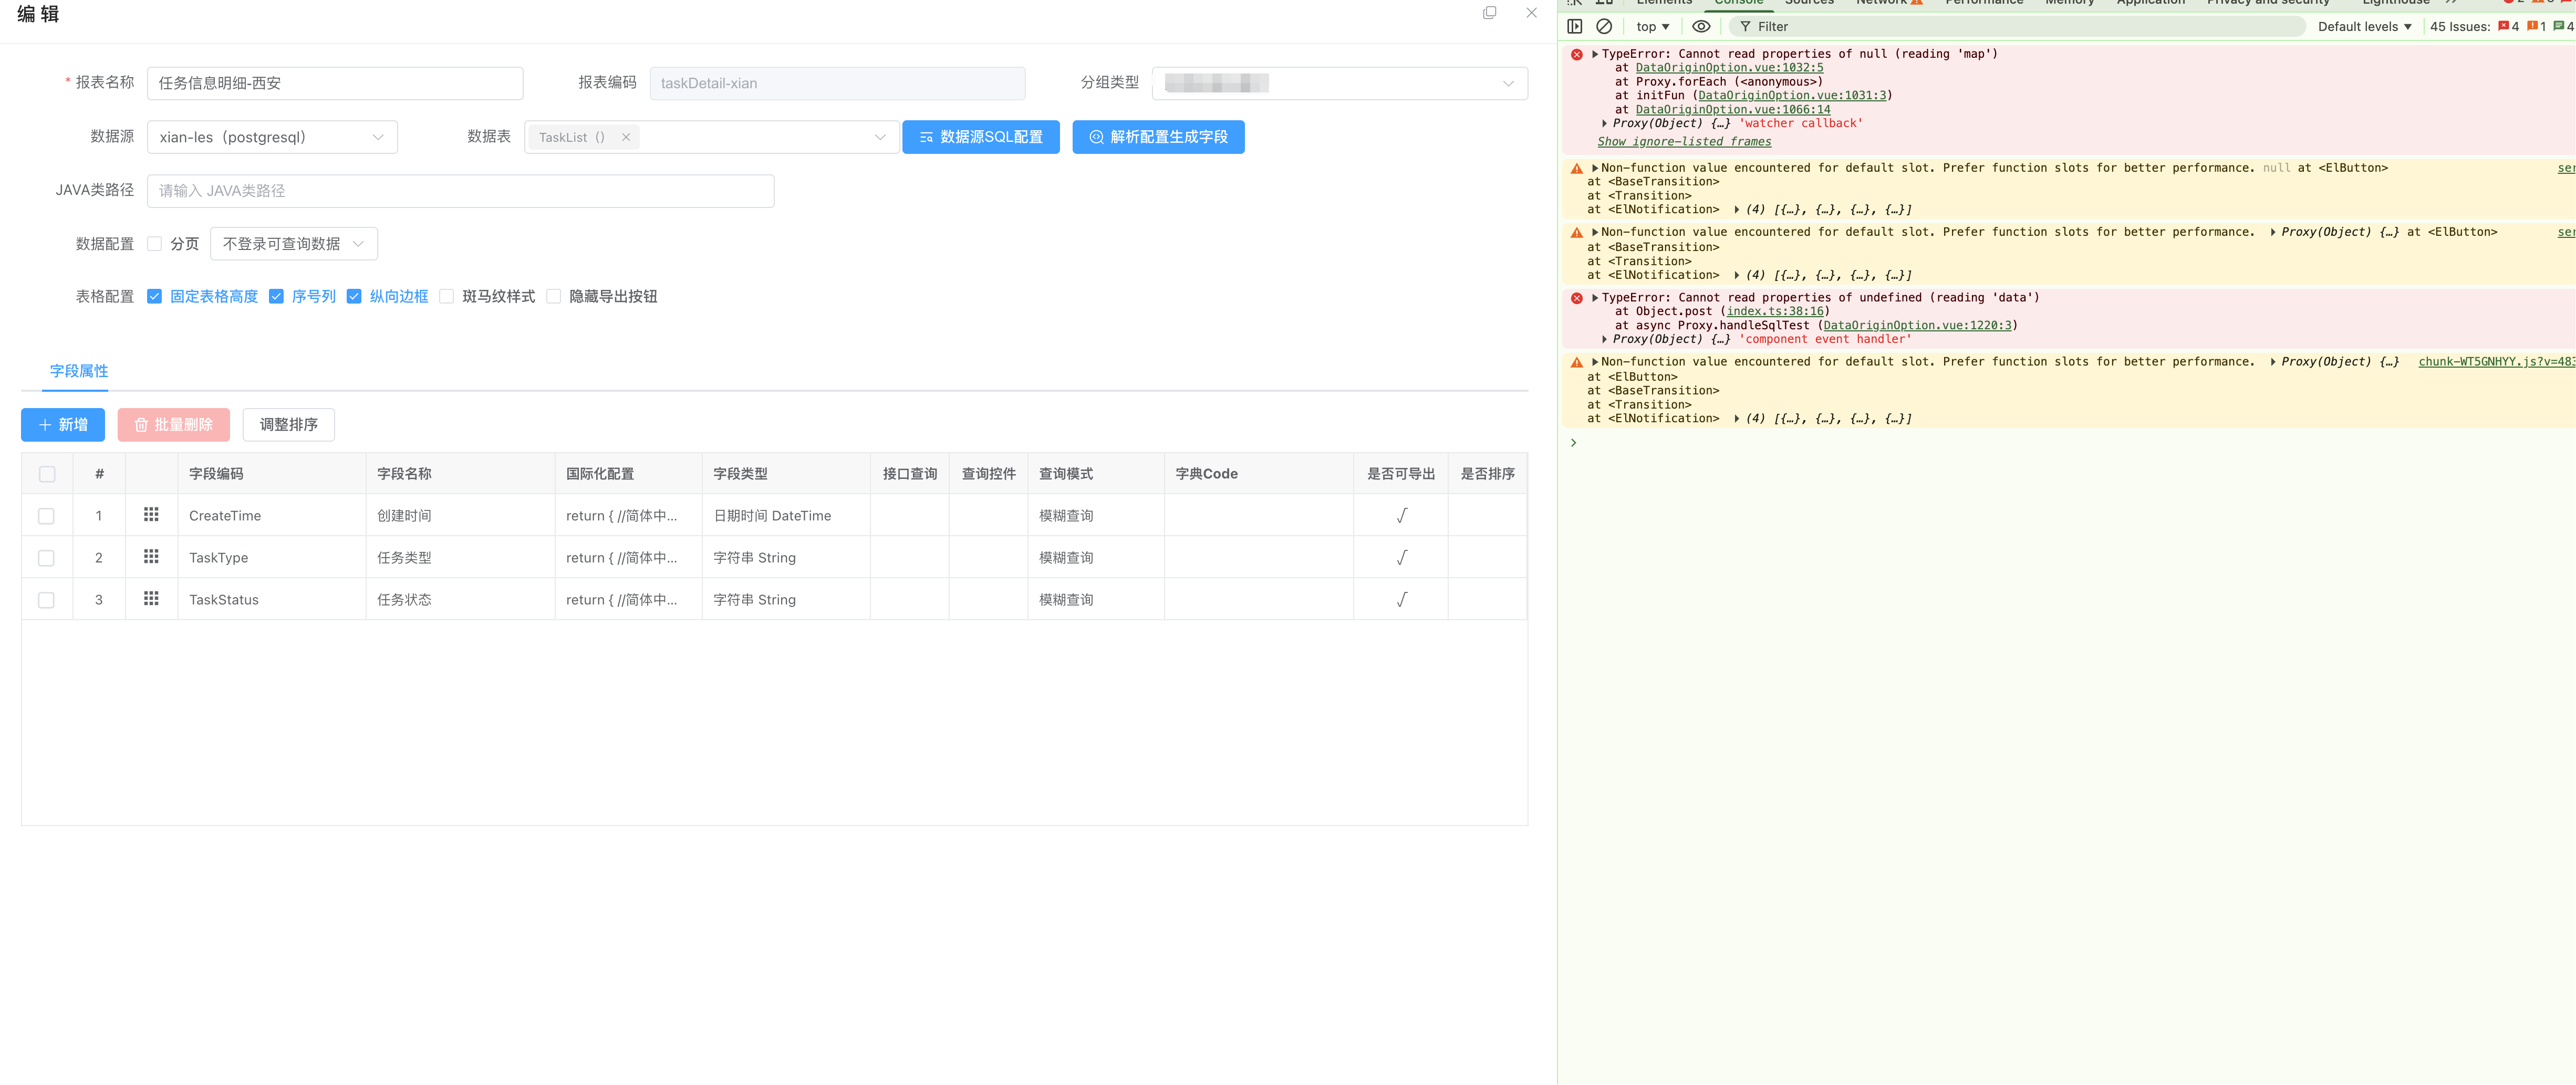This screenshot has width=2576, height=1085.
Task: Uncheck the 固定表格高度 checkbox
Action: pos(155,297)
